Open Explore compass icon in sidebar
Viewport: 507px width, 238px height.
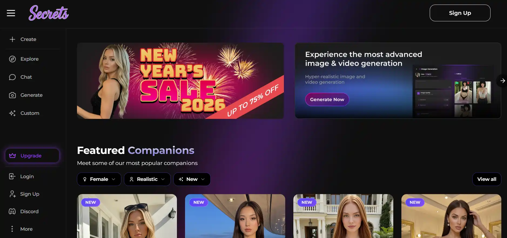(12, 59)
